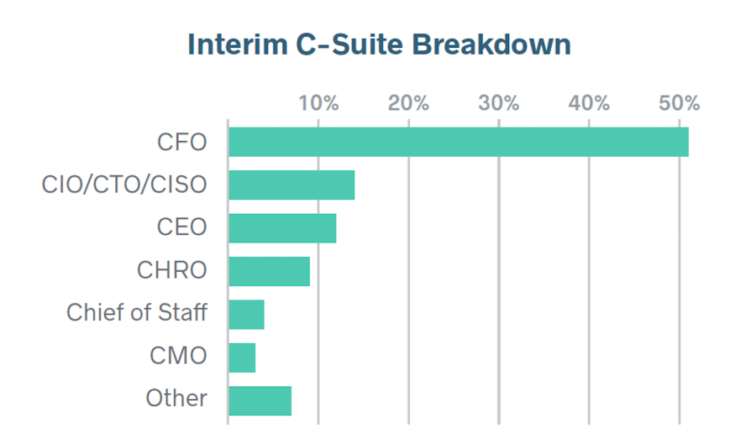Select the CEO bar
The image size is (756, 443).
(282, 228)
